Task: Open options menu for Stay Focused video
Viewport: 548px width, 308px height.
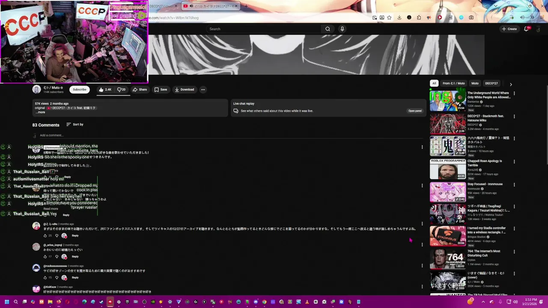Action: (x=514, y=185)
